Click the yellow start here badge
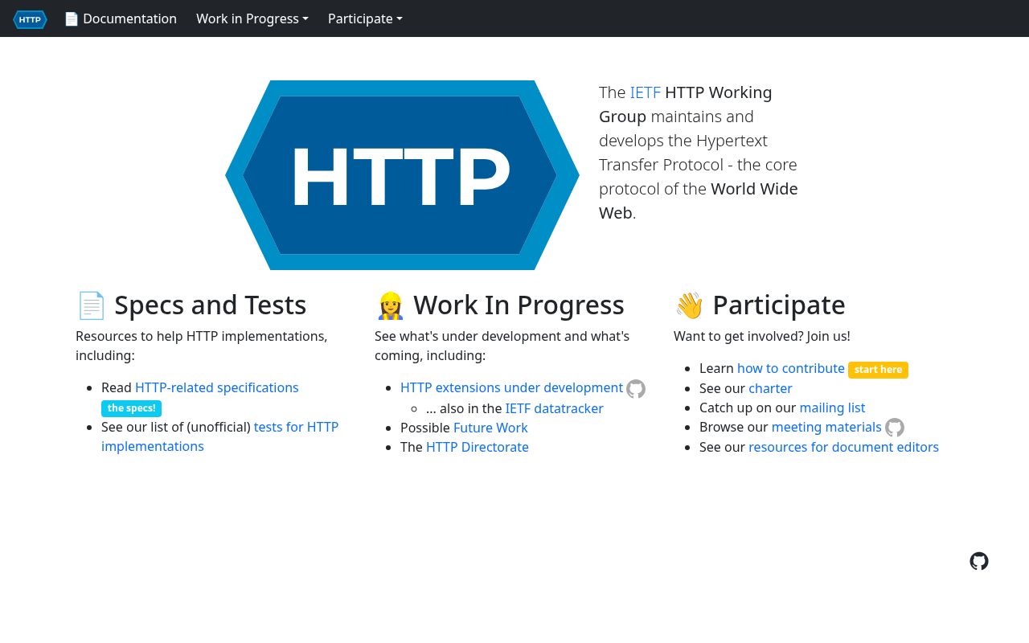The image size is (1029, 643). 878,369
